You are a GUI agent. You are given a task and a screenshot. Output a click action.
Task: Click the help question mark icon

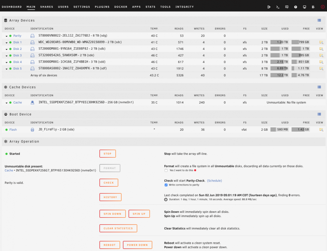pyautogui.click(x=296, y=7)
